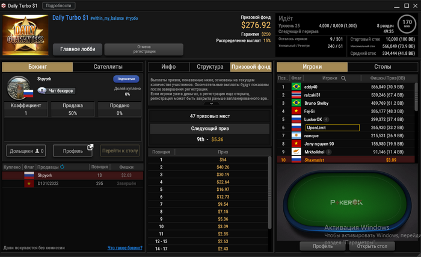Switch to the Столы tab
The image size is (421, 257).
(x=383, y=67)
